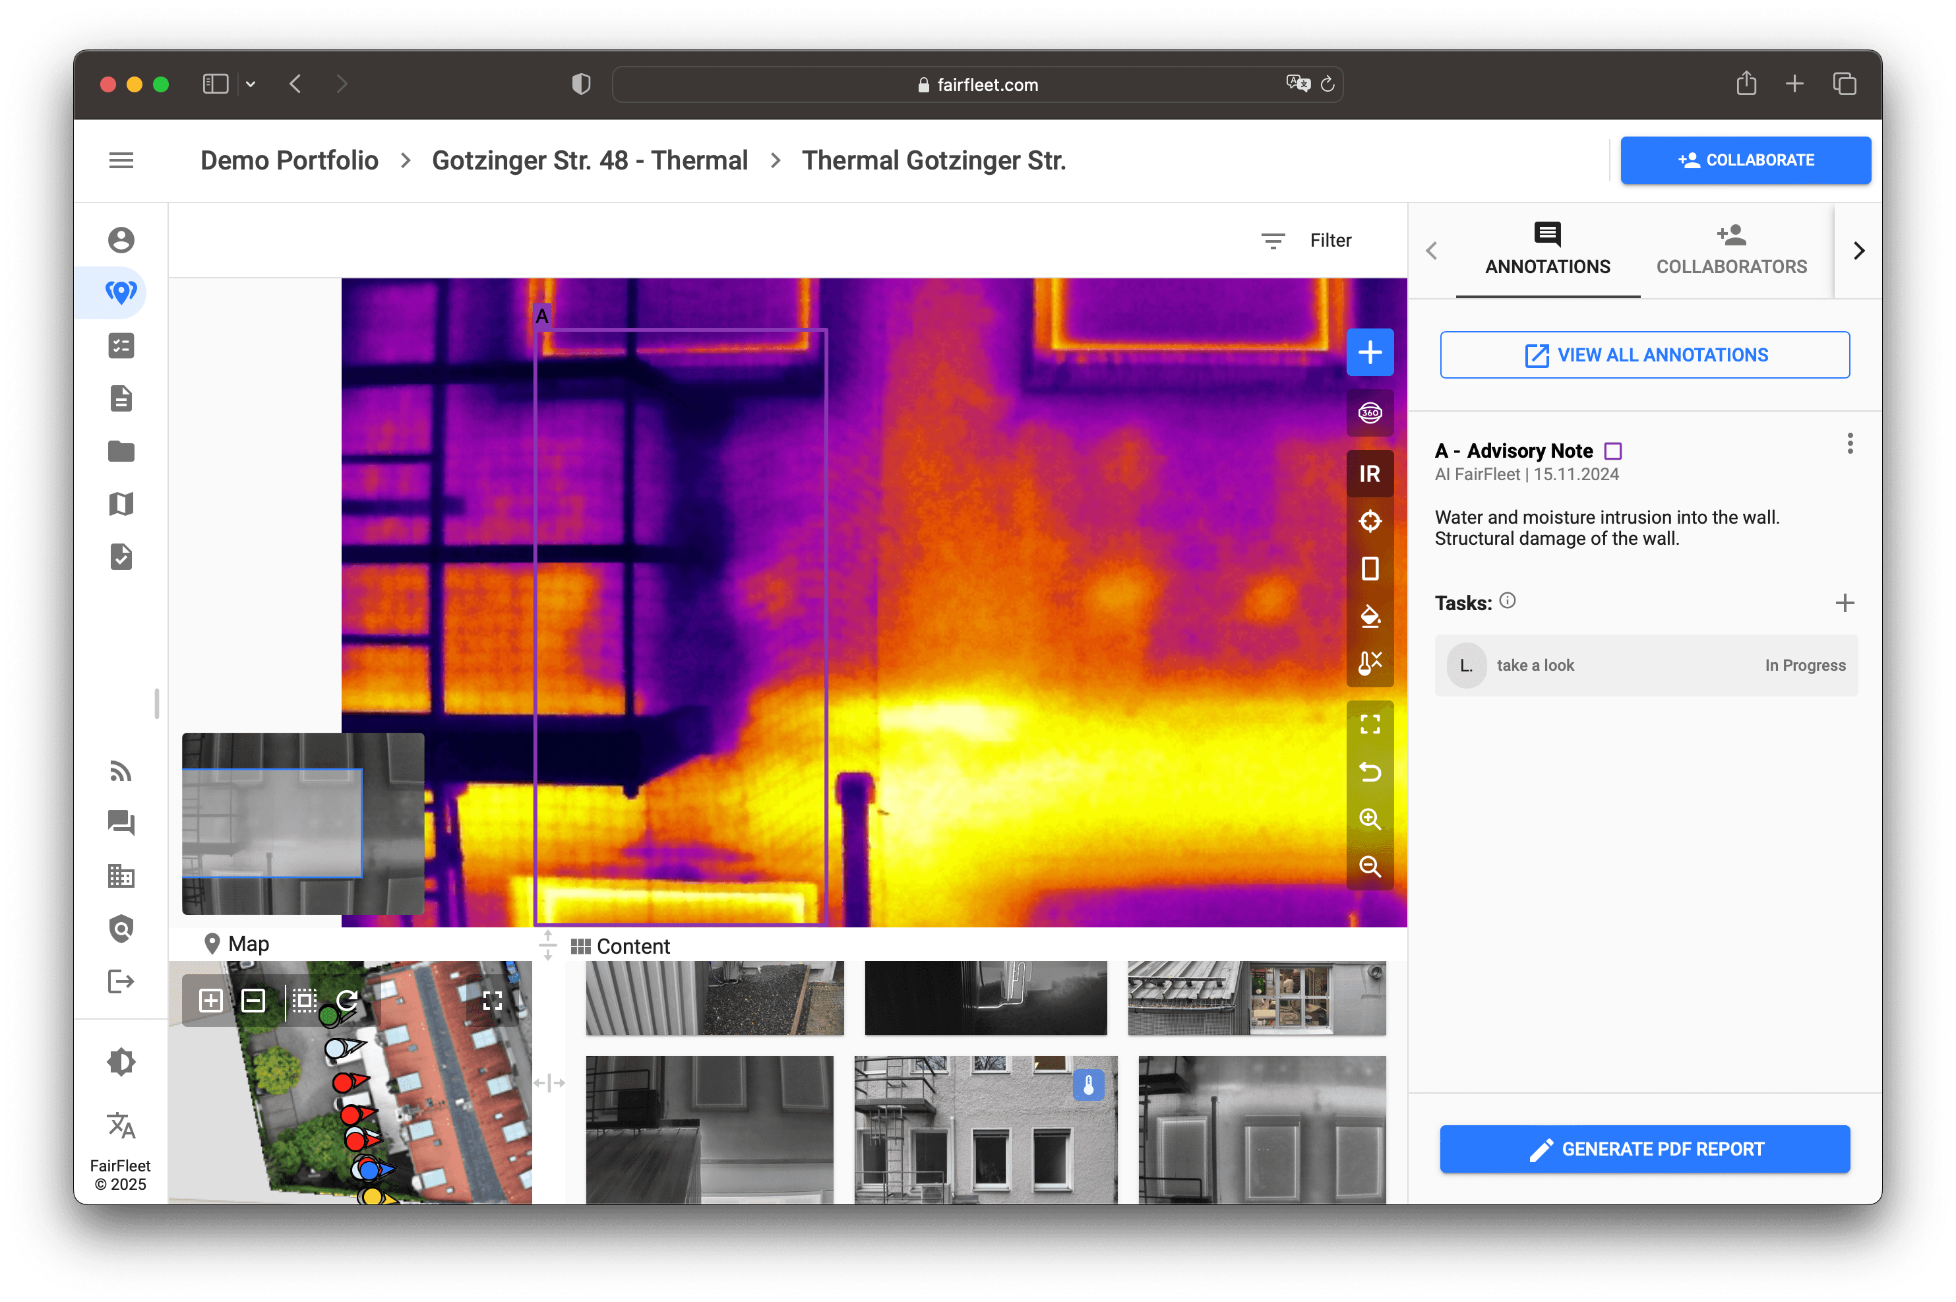Open the 360 view tool
This screenshot has width=1956, height=1302.
[1369, 413]
